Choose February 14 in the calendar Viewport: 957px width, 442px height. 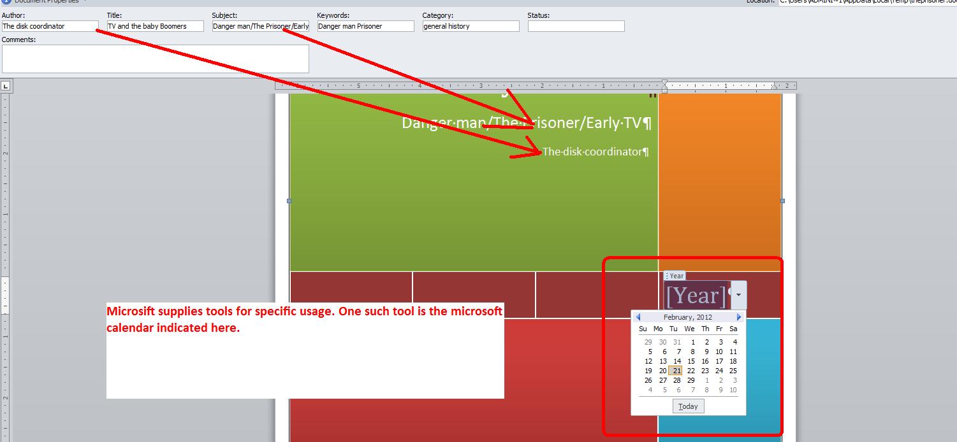tap(676, 361)
